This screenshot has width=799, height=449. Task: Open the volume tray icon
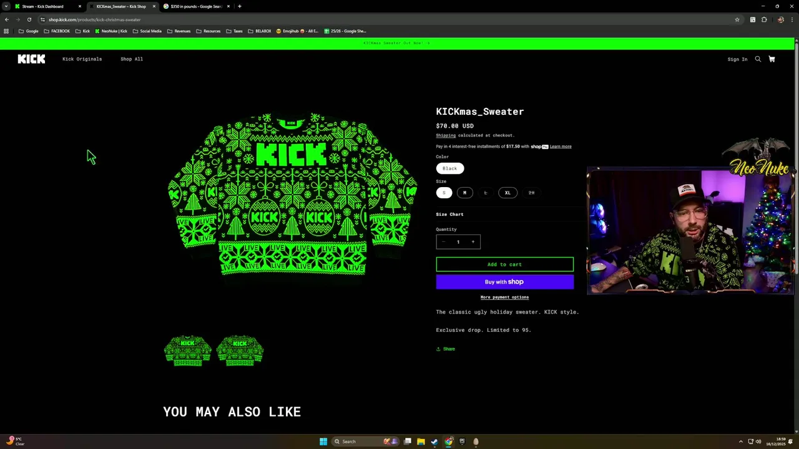758,442
